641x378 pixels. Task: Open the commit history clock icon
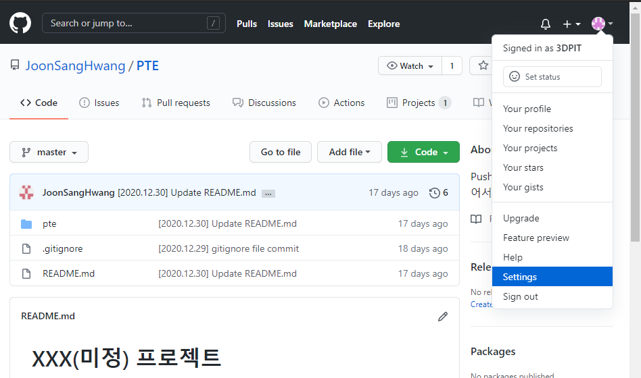tap(435, 192)
